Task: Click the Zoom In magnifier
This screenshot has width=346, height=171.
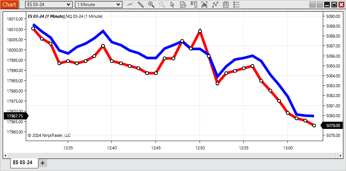Action: pyautogui.click(x=151, y=5)
